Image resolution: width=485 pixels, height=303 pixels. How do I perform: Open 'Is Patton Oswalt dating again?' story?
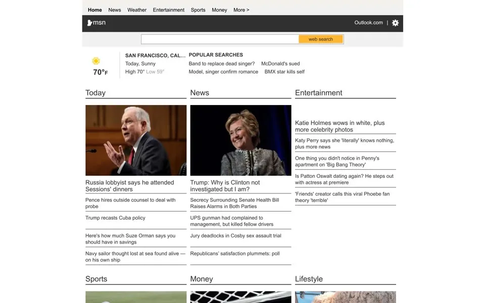344,179
